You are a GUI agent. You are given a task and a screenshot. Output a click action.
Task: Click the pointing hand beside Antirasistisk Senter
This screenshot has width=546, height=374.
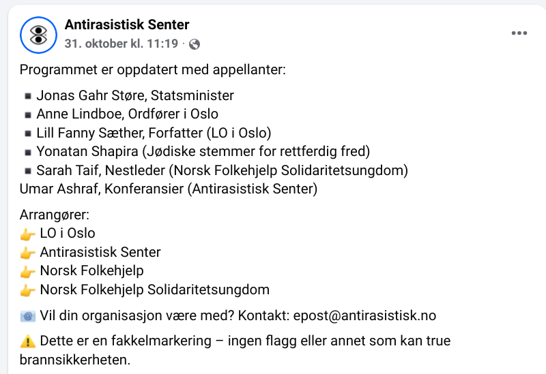27,253
